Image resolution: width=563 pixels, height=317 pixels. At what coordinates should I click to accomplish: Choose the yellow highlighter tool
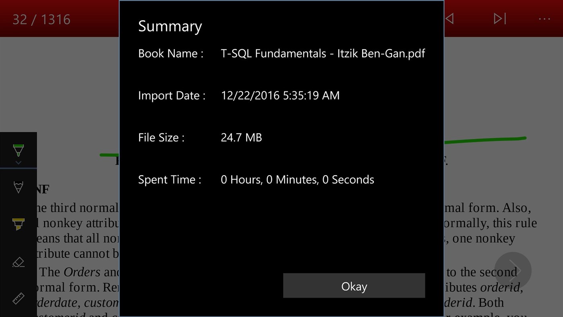(18, 224)
